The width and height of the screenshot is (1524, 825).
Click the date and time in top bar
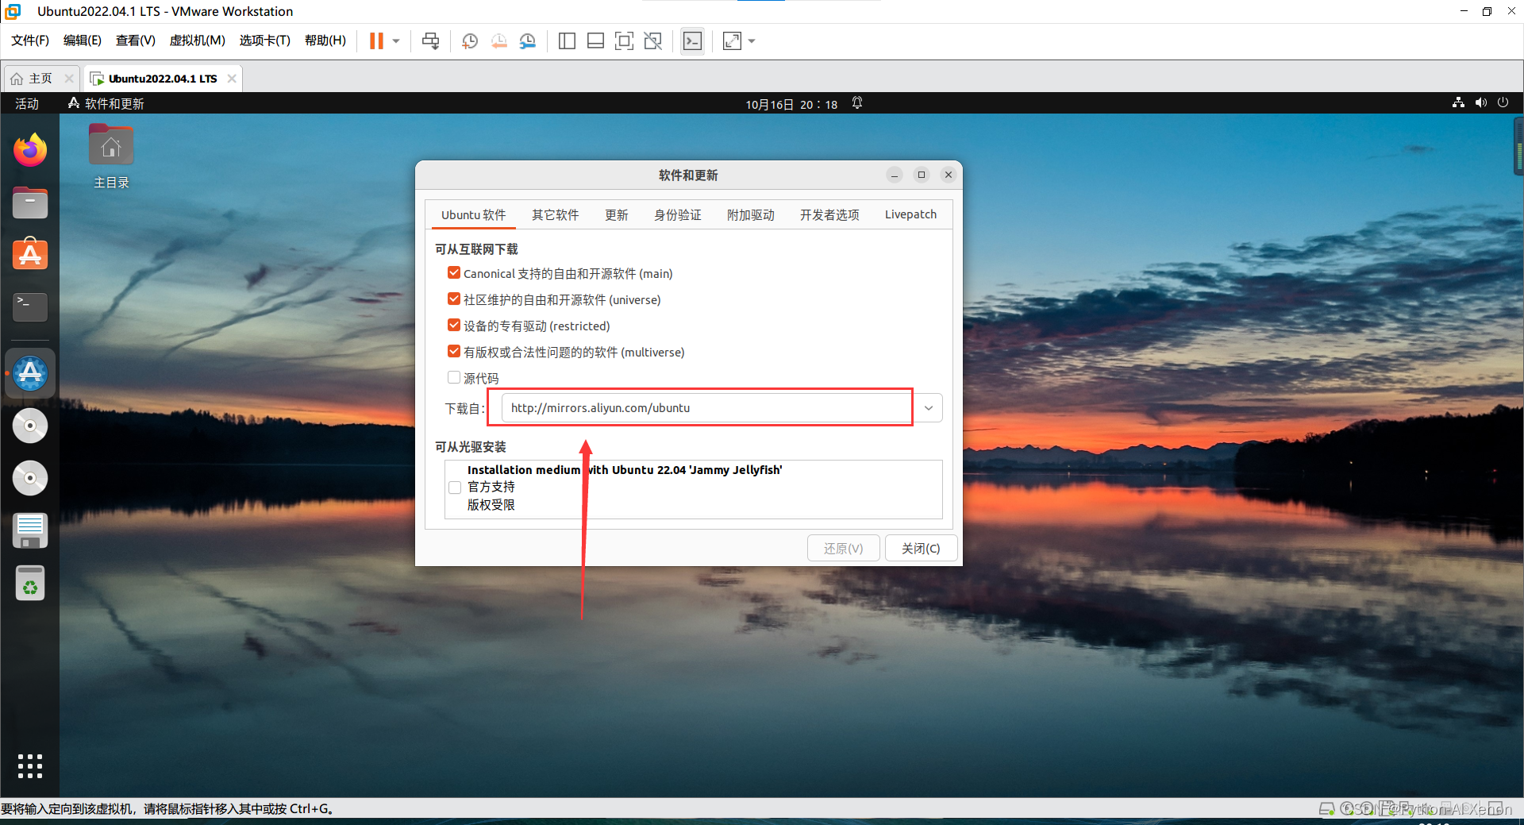[x=791, y=104]
